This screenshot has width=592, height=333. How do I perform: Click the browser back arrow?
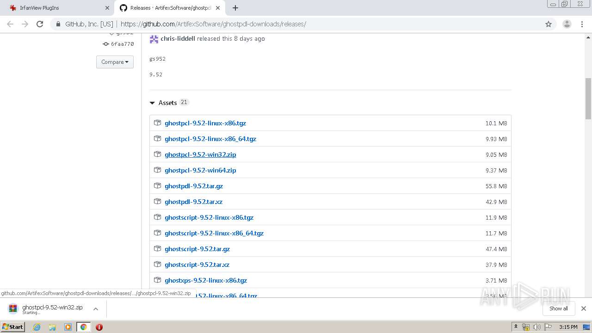(x=10, y=24)
